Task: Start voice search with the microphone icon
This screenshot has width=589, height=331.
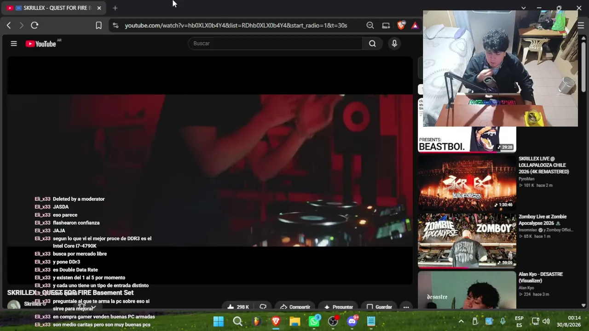Action: [394, 44]
